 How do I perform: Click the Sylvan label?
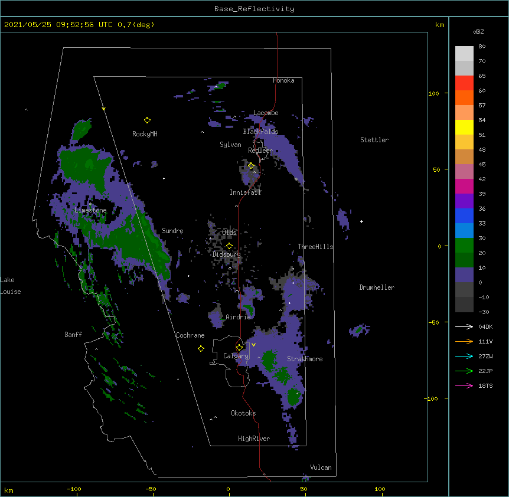[x=230, y=145]
